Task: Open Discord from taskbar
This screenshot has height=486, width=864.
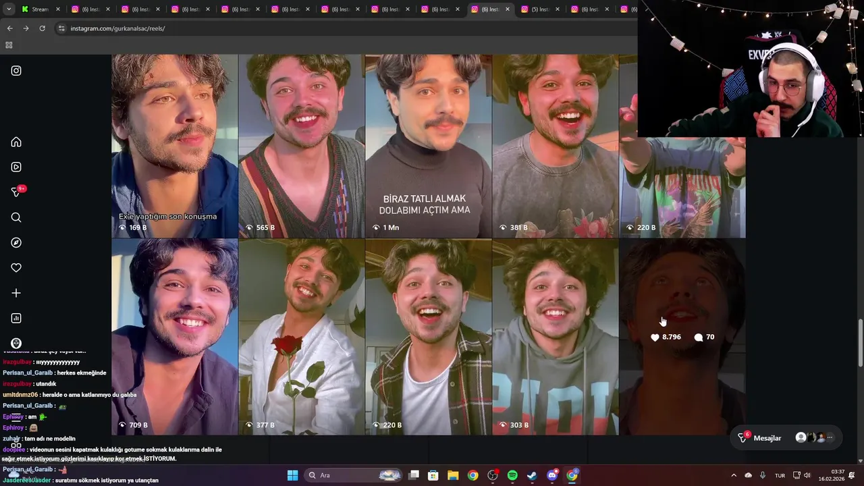Action: tap(552, 475)
